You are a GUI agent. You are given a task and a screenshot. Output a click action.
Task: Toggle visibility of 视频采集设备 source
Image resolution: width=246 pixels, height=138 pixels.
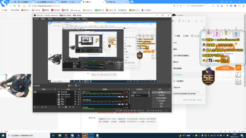click(x=75, y=94)
